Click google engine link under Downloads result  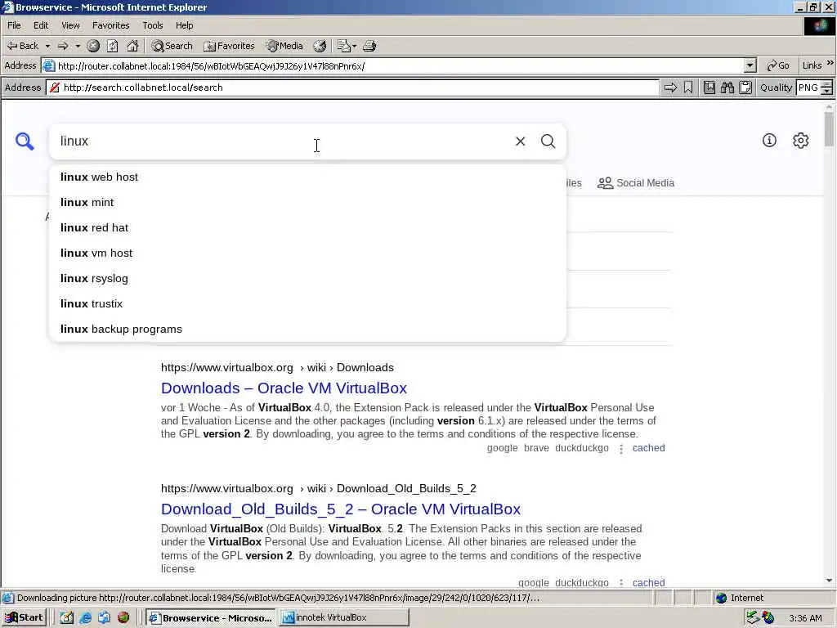click(502, 448)
